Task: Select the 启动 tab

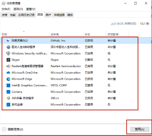Action: pyautogui.click(x=40, y=15)
